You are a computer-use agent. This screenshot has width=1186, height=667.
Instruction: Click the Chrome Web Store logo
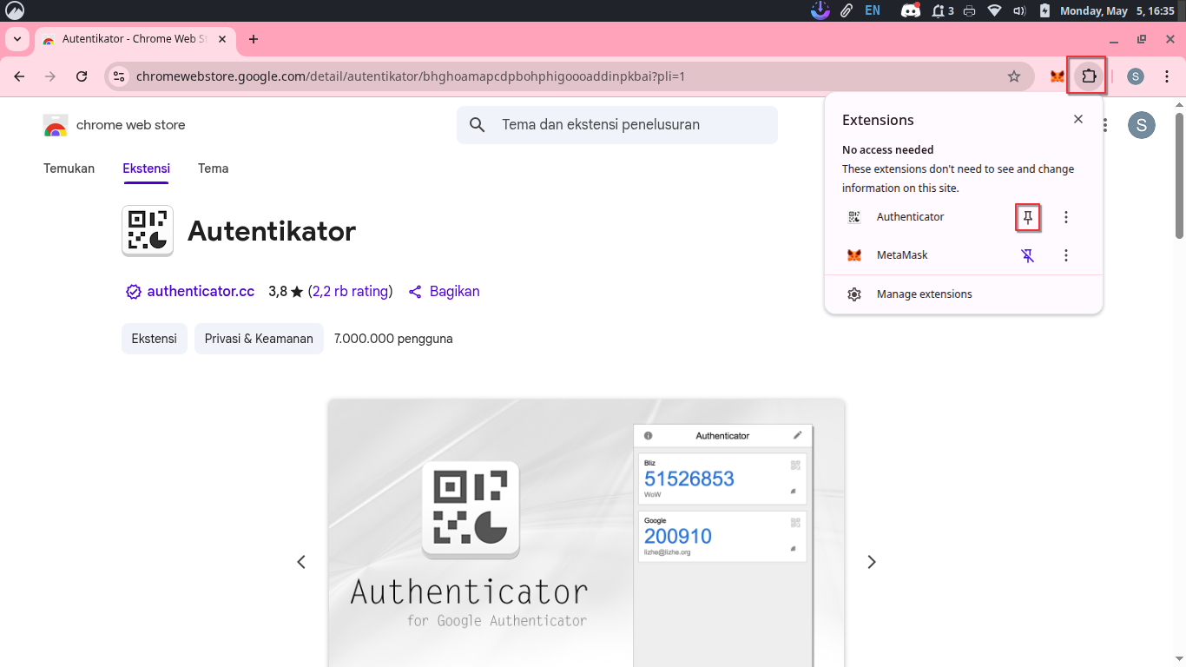click(56, 125)
